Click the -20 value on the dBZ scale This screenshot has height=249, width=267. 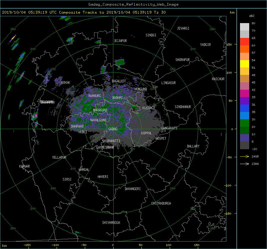point(254,149)
